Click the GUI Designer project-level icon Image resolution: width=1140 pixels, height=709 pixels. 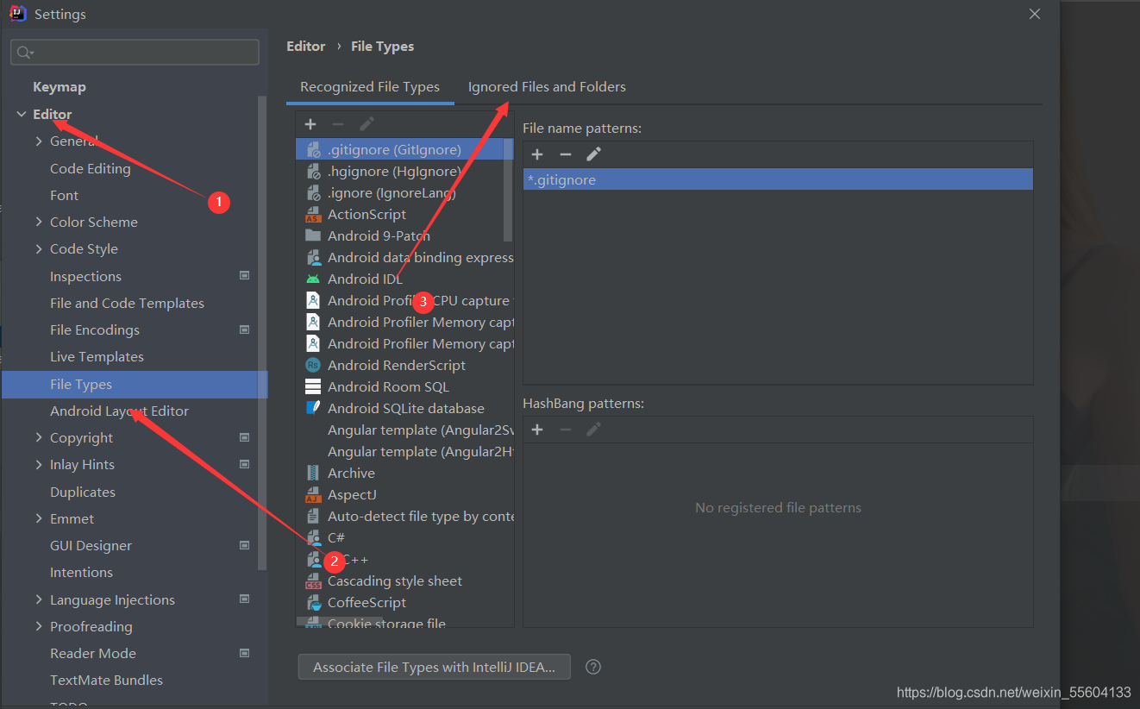click(244, 545)
